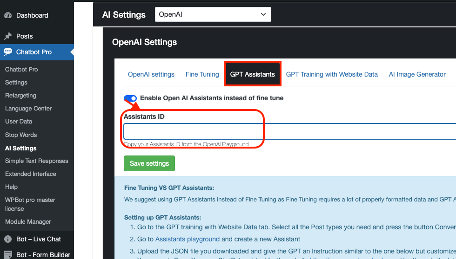Open the AI Image Generator tab
This screenshot has width=456, height=259.
pyautogui.click(x=417, y=74)
